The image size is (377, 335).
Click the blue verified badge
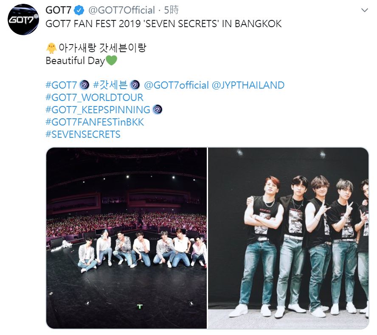tap(79, 10)
